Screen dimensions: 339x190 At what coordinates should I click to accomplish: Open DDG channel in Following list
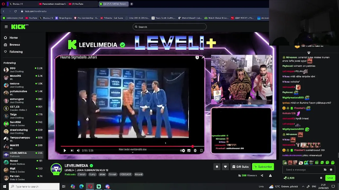pyautogui.click(x=23, y=70)
